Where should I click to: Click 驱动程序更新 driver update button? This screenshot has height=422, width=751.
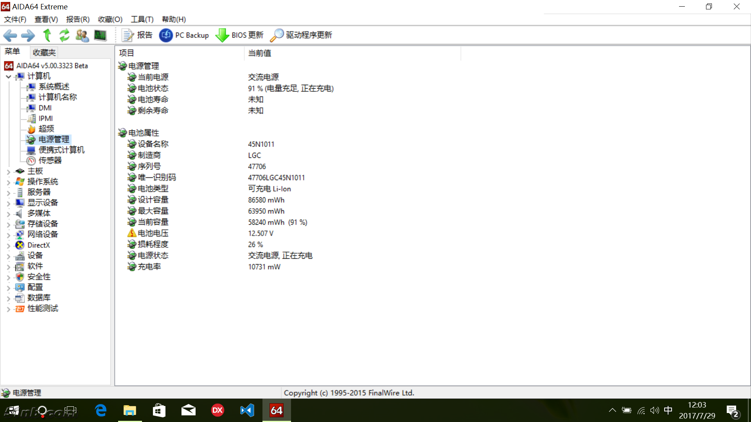click(x=301, y=35)
